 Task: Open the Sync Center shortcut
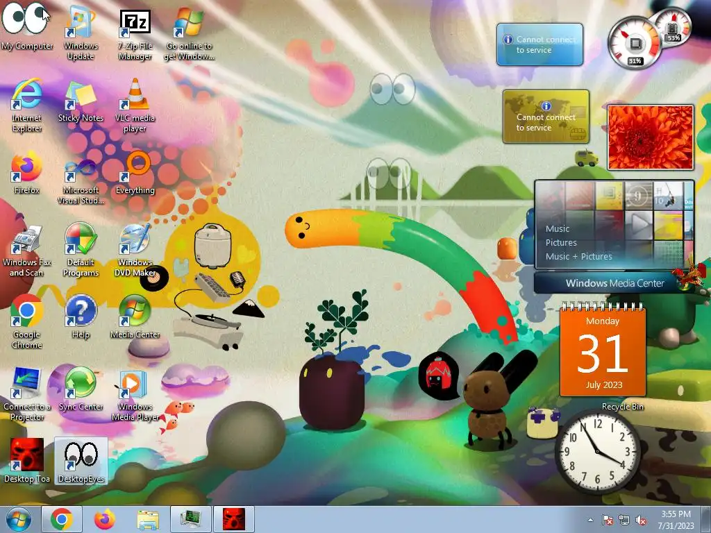click(81, 389)
